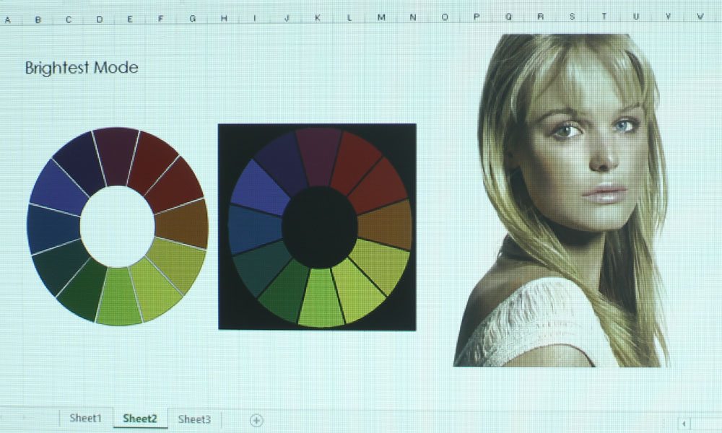Select the Brightest Mode title cell

pos(81,69)
